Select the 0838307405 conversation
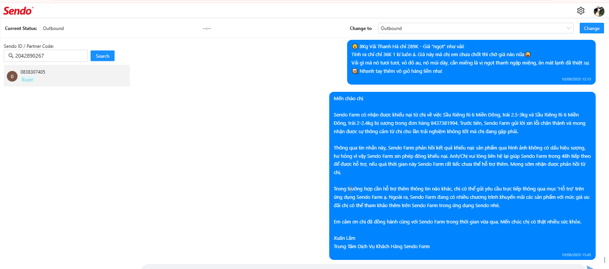 tap(67, 76)
